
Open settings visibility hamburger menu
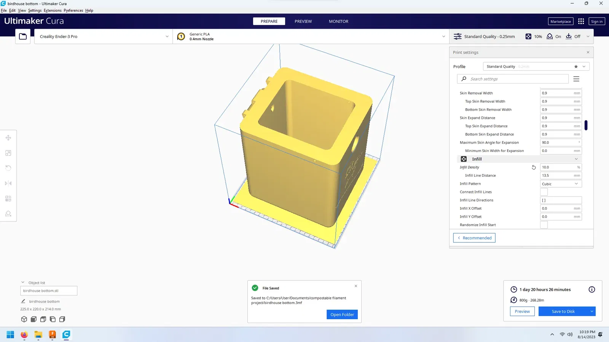pyautogui.click(x=576, y=79)
